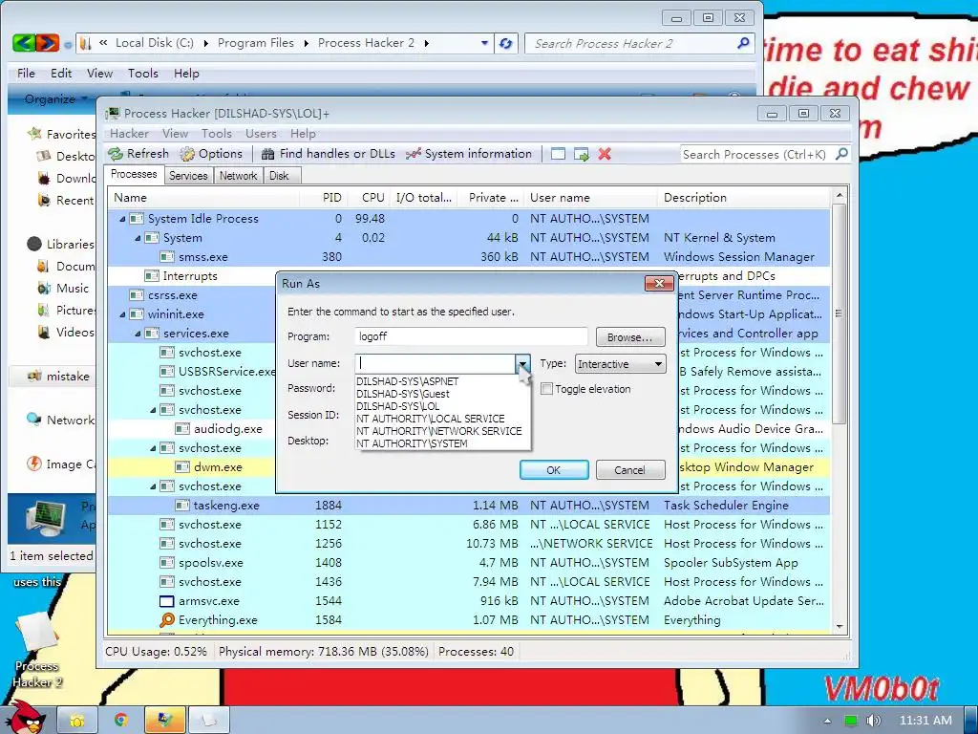Viewport: 978px width, 734px height.
Task: Open Options from the Process Hacker toolbar
Action: point(211,154)
